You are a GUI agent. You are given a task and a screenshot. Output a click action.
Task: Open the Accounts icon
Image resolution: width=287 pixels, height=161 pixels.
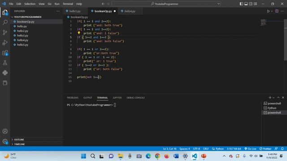click(x=5, y=131)
